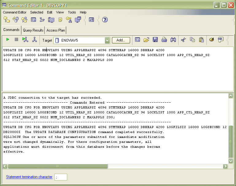Click Execute and Access Plan icon

pos(25,40)
